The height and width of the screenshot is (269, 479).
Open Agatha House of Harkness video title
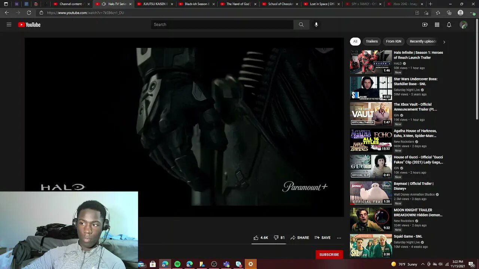[415, 133]
